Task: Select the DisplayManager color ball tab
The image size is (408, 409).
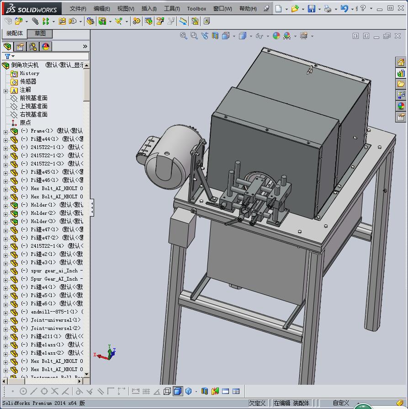Action: click(46, 47)
